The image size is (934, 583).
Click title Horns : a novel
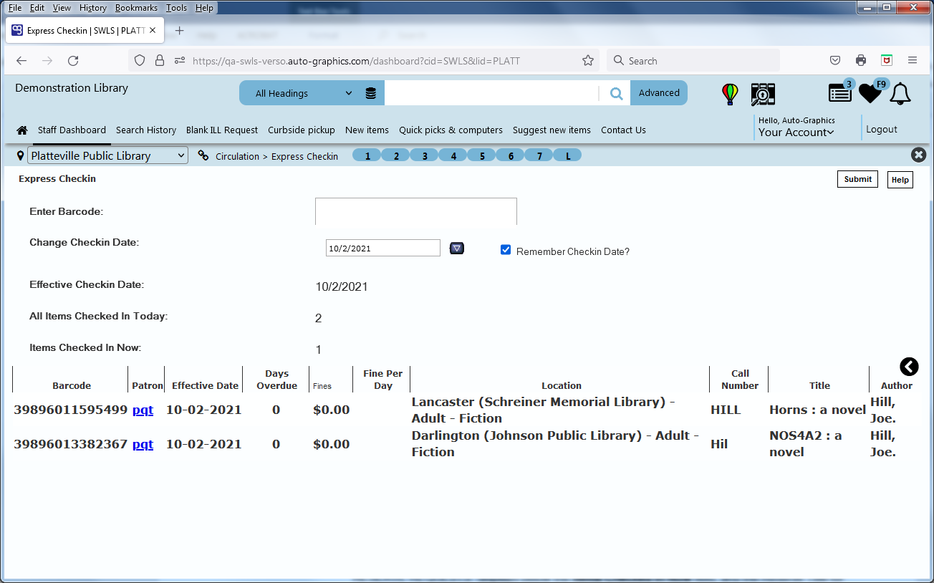818,410
